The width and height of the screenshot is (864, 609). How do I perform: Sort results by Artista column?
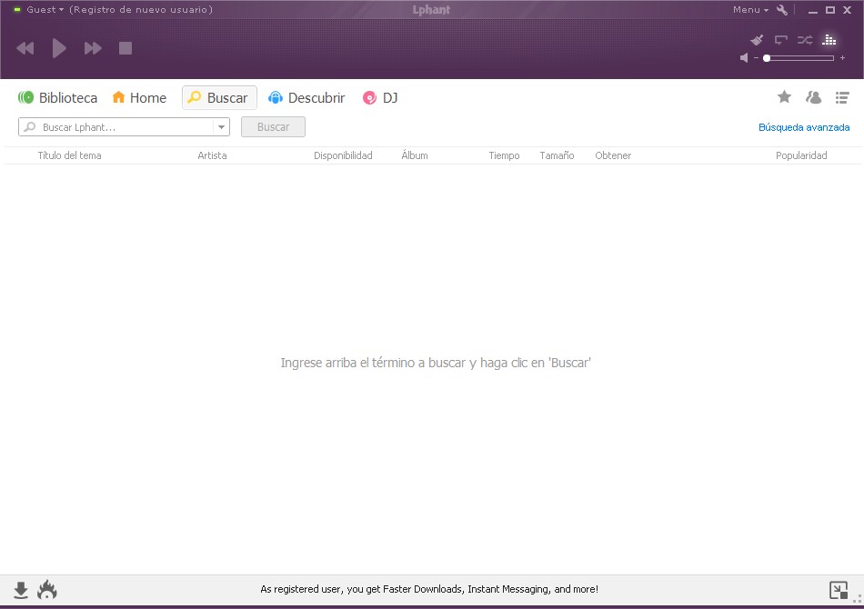coord(212,155)
